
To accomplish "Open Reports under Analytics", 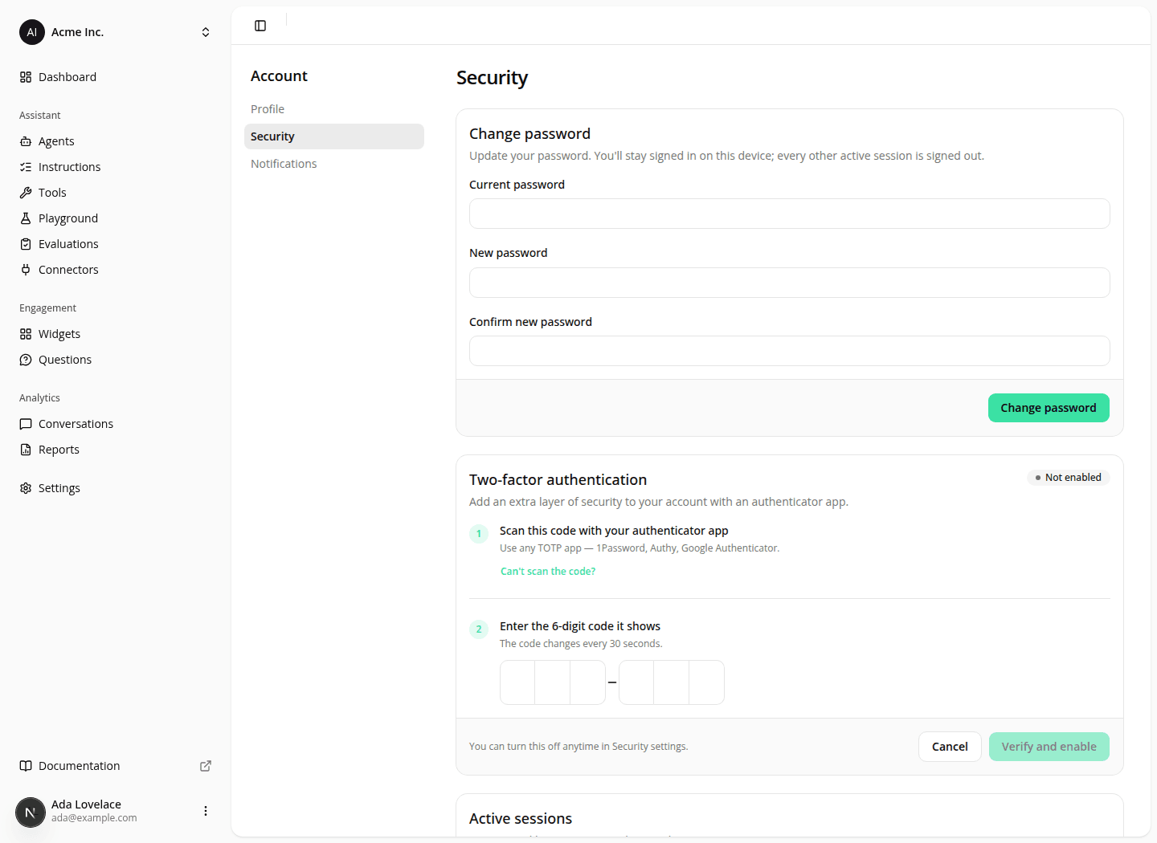I will coord(116,450).
